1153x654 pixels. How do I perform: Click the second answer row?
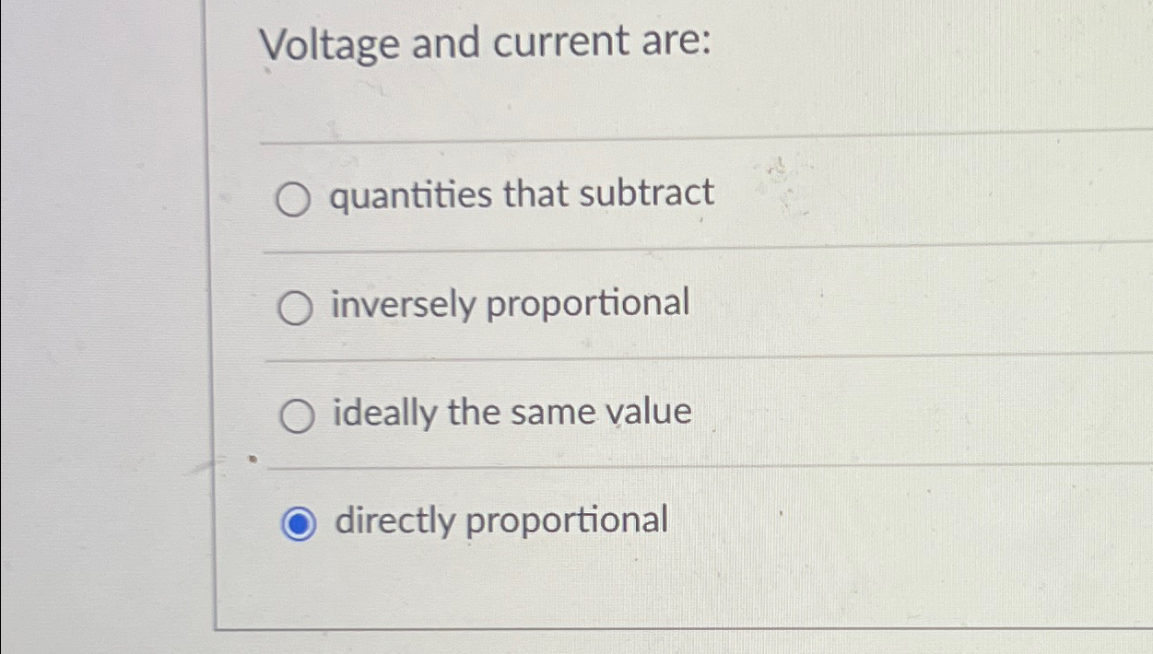click(645, 306)
